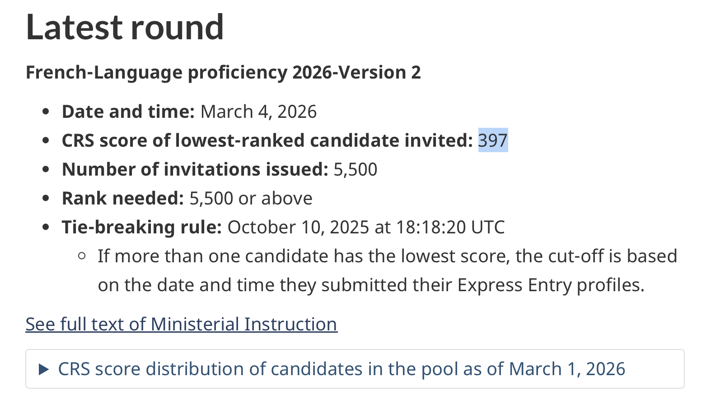Click the hollow circle sub-bullet under Tie-breaking rule
Image resolution: width=711 pixels, height=409 pixels.
[x=82, y=256]
